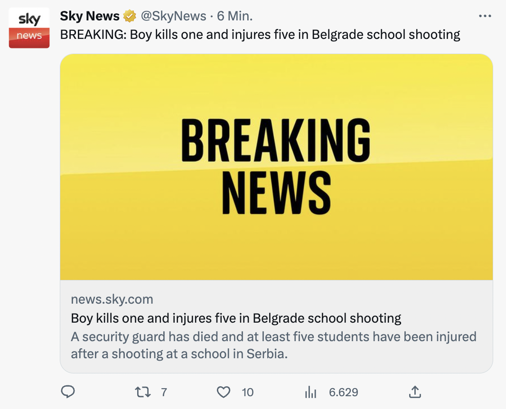
Task: Click the tweet text starting with BREAKING
Action: tap(260, 35)
